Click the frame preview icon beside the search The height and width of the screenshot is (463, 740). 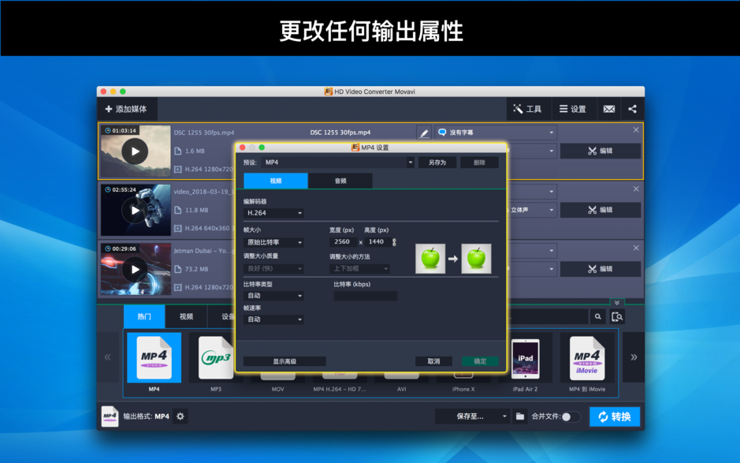coord(618,316)
